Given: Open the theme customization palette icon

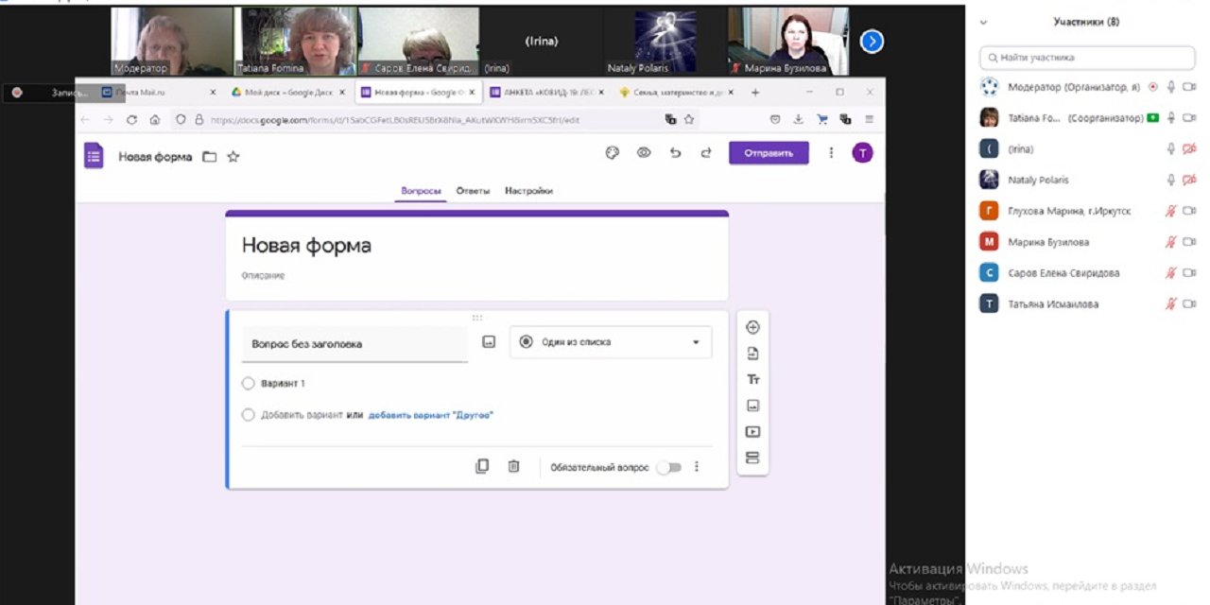Looking at the screenshot, I should click(x=612, y=153).
